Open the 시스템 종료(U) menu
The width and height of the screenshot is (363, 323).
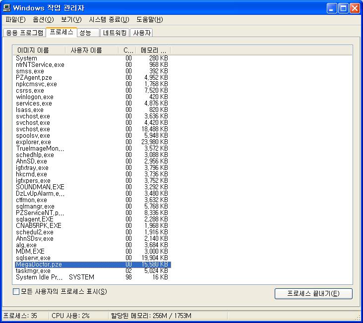coord(109,20)
